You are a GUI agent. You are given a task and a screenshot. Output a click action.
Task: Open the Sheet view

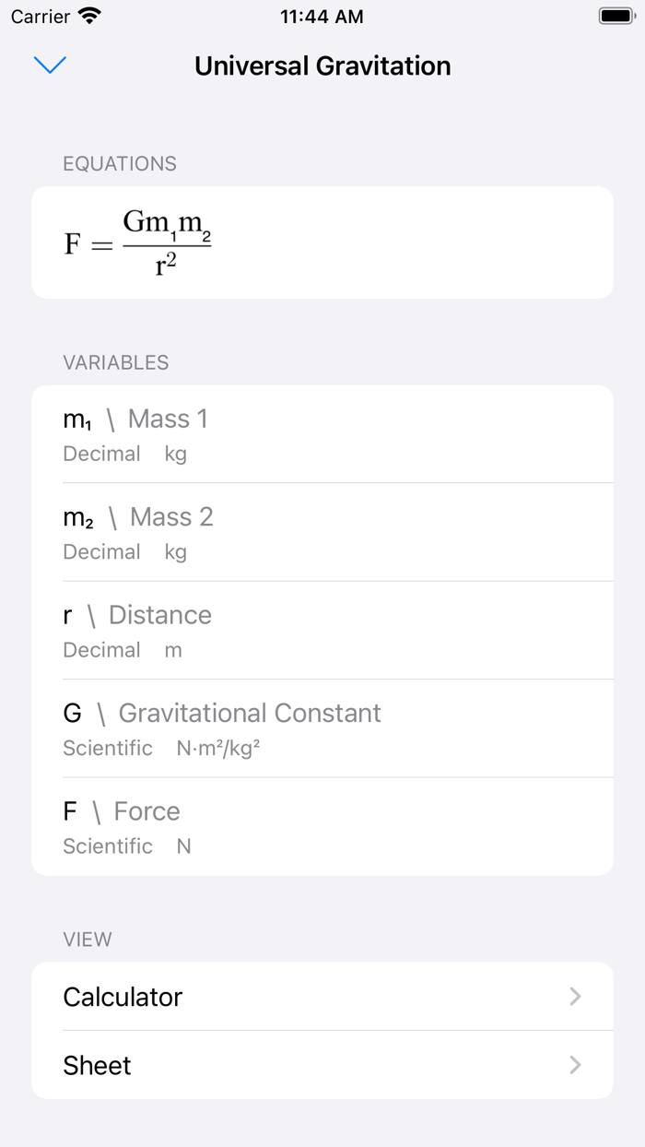pos(322,1065)
